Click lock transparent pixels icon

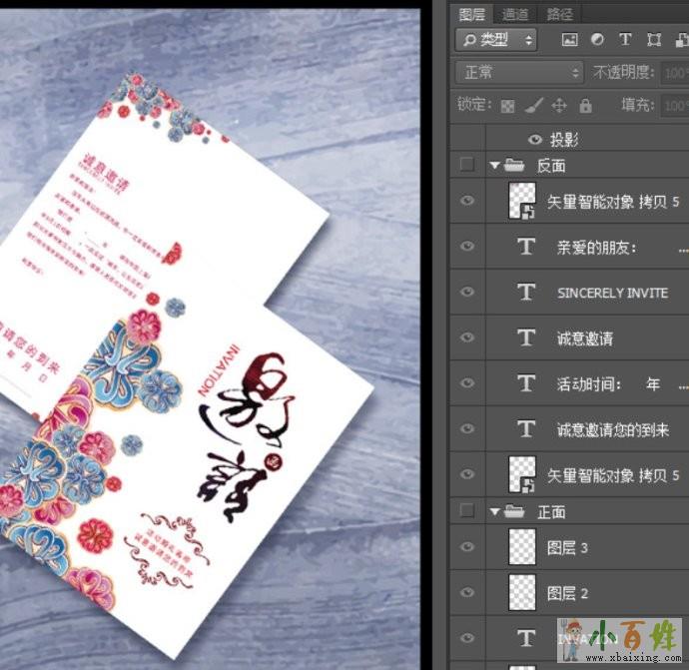507,105
